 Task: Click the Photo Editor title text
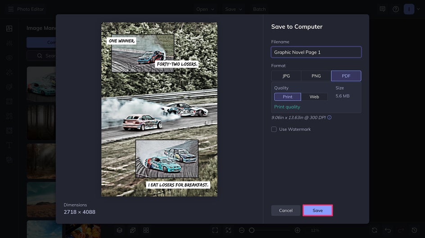[30, 9]
